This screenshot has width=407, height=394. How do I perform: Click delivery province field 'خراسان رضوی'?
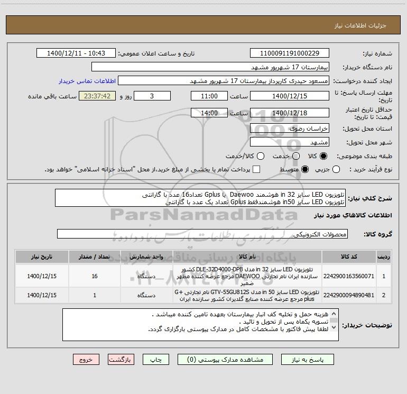click(x=290, y=129)
